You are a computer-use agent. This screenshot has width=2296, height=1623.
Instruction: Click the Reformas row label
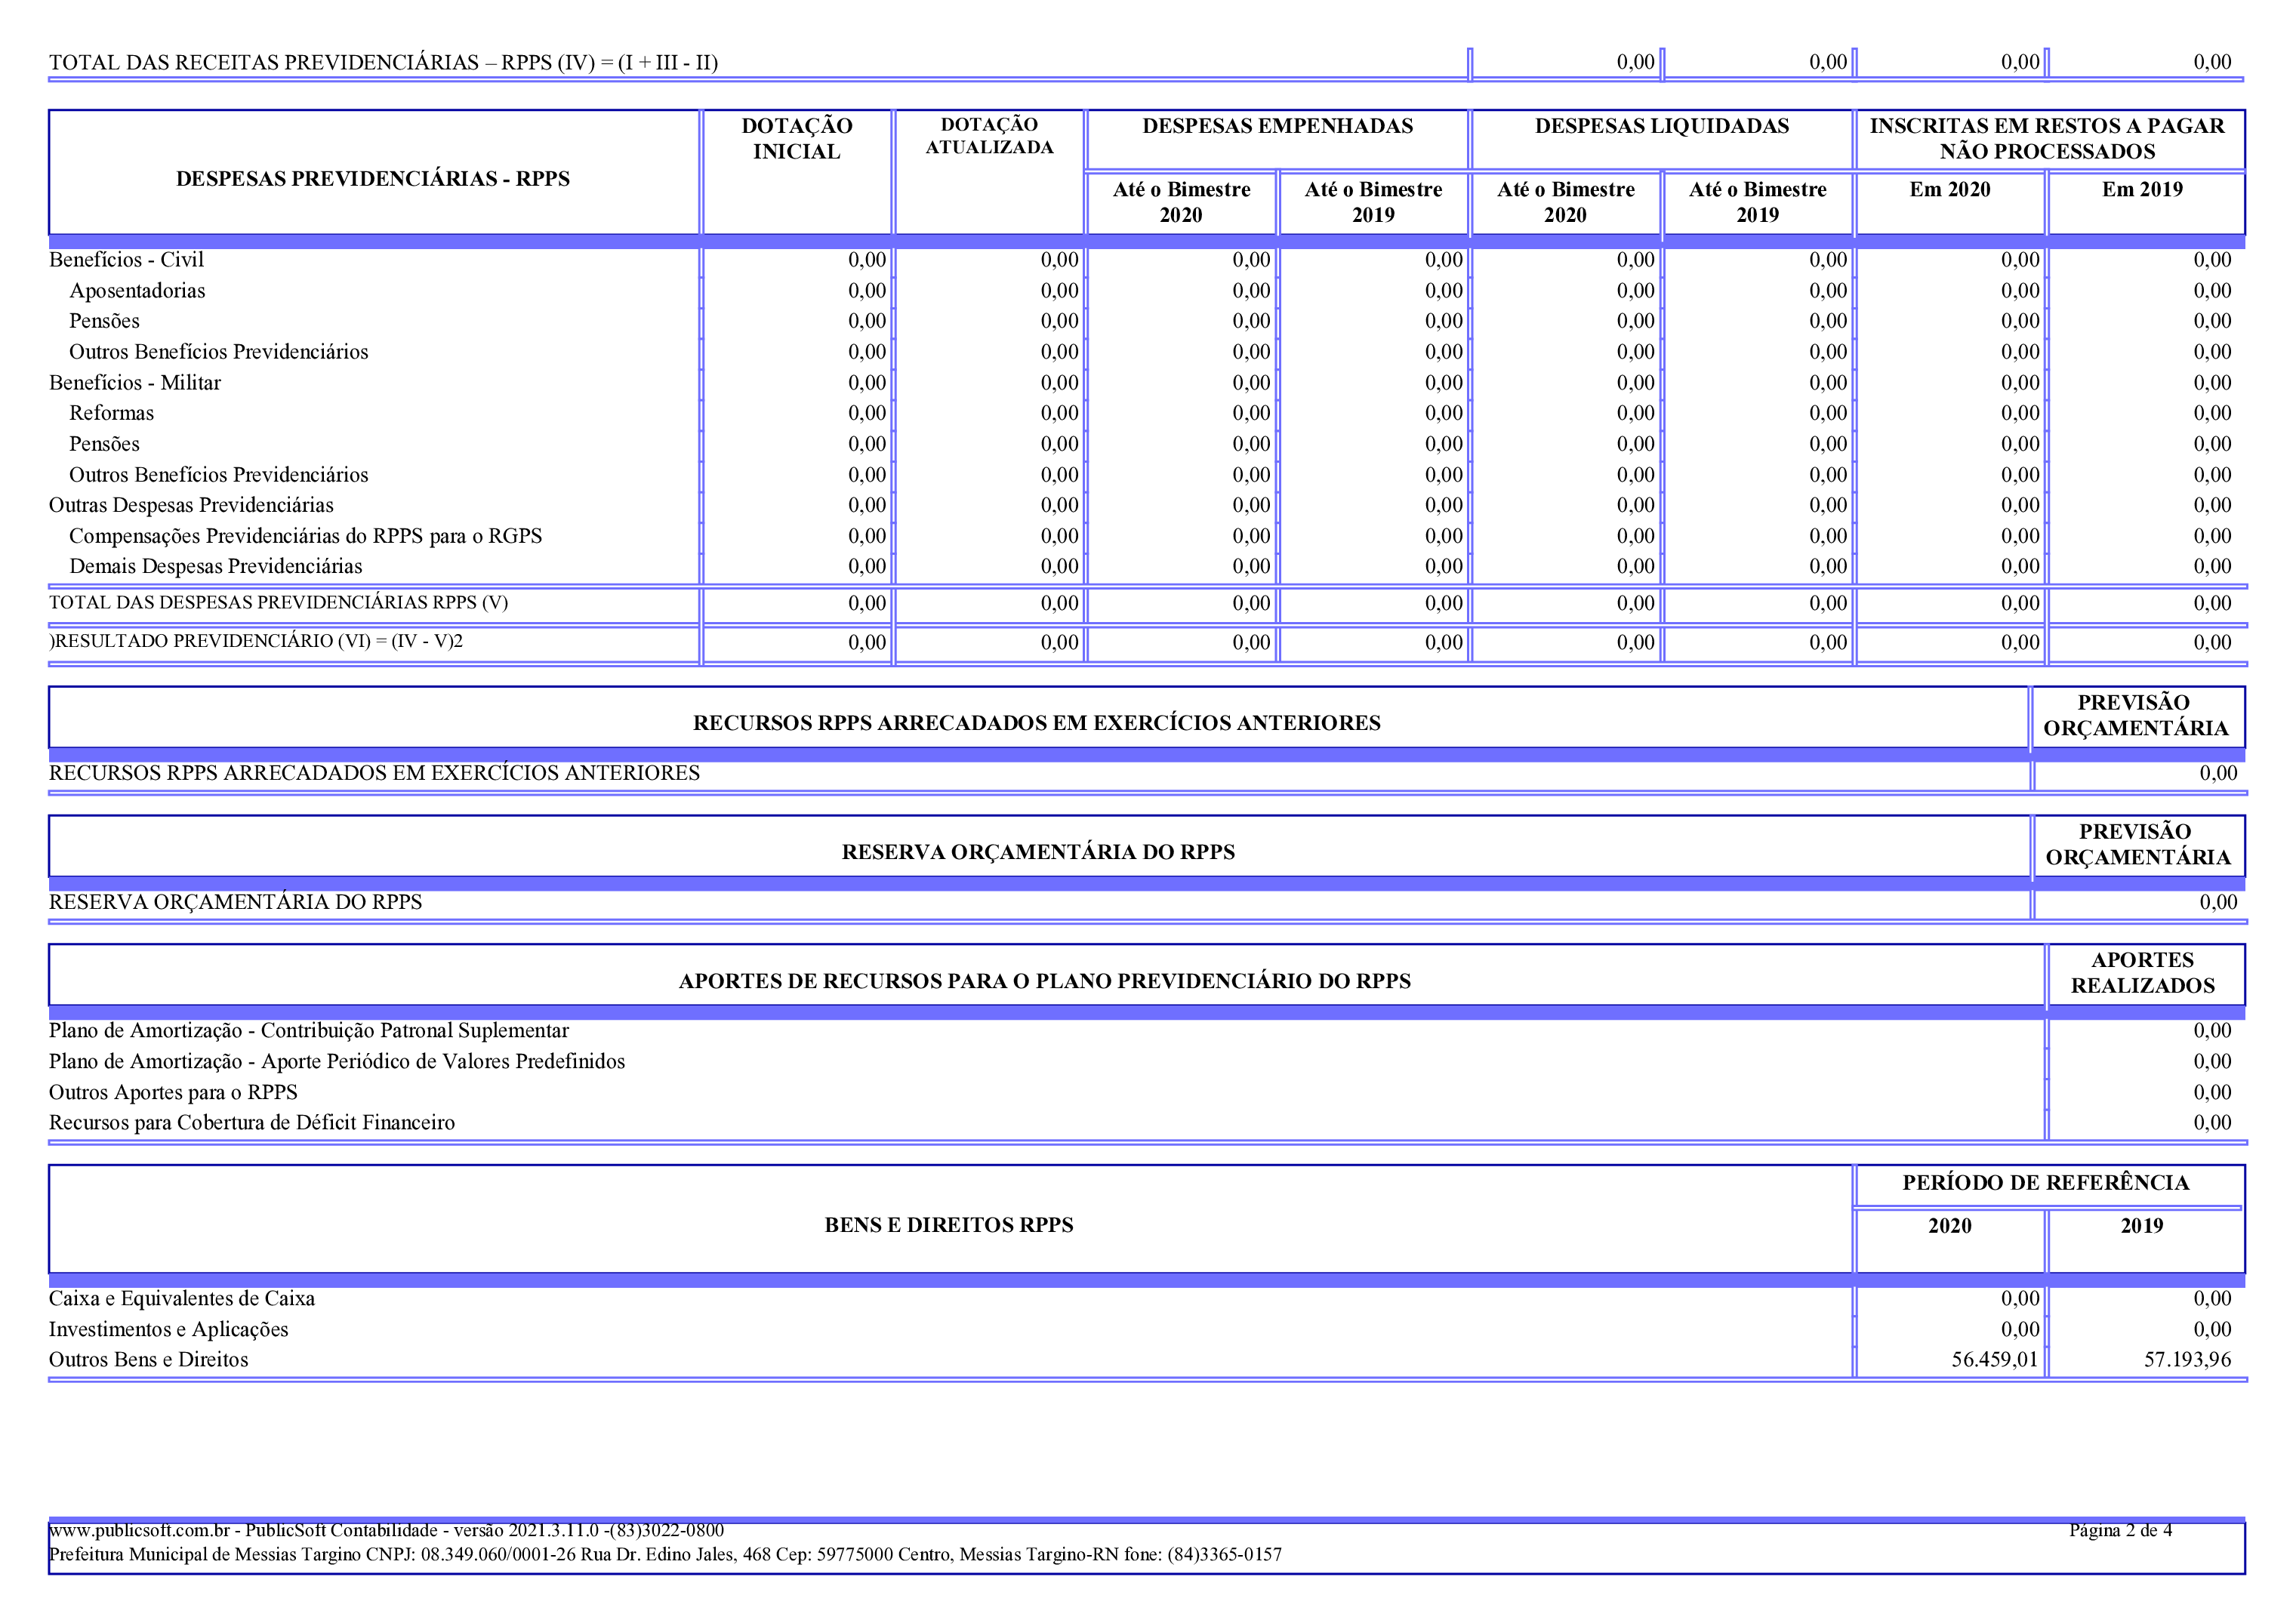pos(111,413)
